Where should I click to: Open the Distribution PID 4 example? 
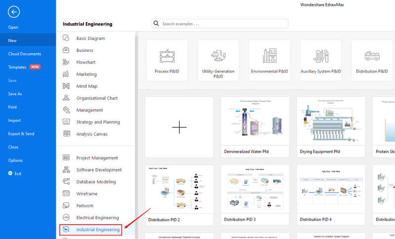click(x=331, y=195)
